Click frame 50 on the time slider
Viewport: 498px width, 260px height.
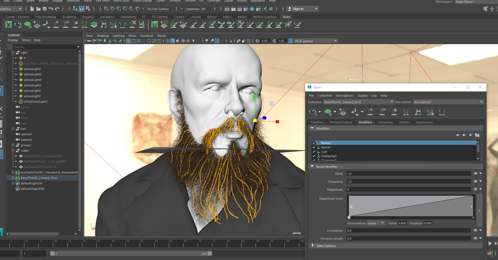pyautogui.click(x=142, y=243)
